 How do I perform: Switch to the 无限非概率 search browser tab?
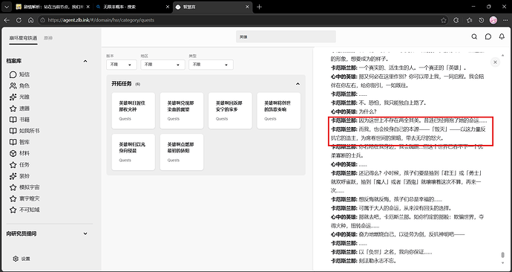click(x=132, y=7)
